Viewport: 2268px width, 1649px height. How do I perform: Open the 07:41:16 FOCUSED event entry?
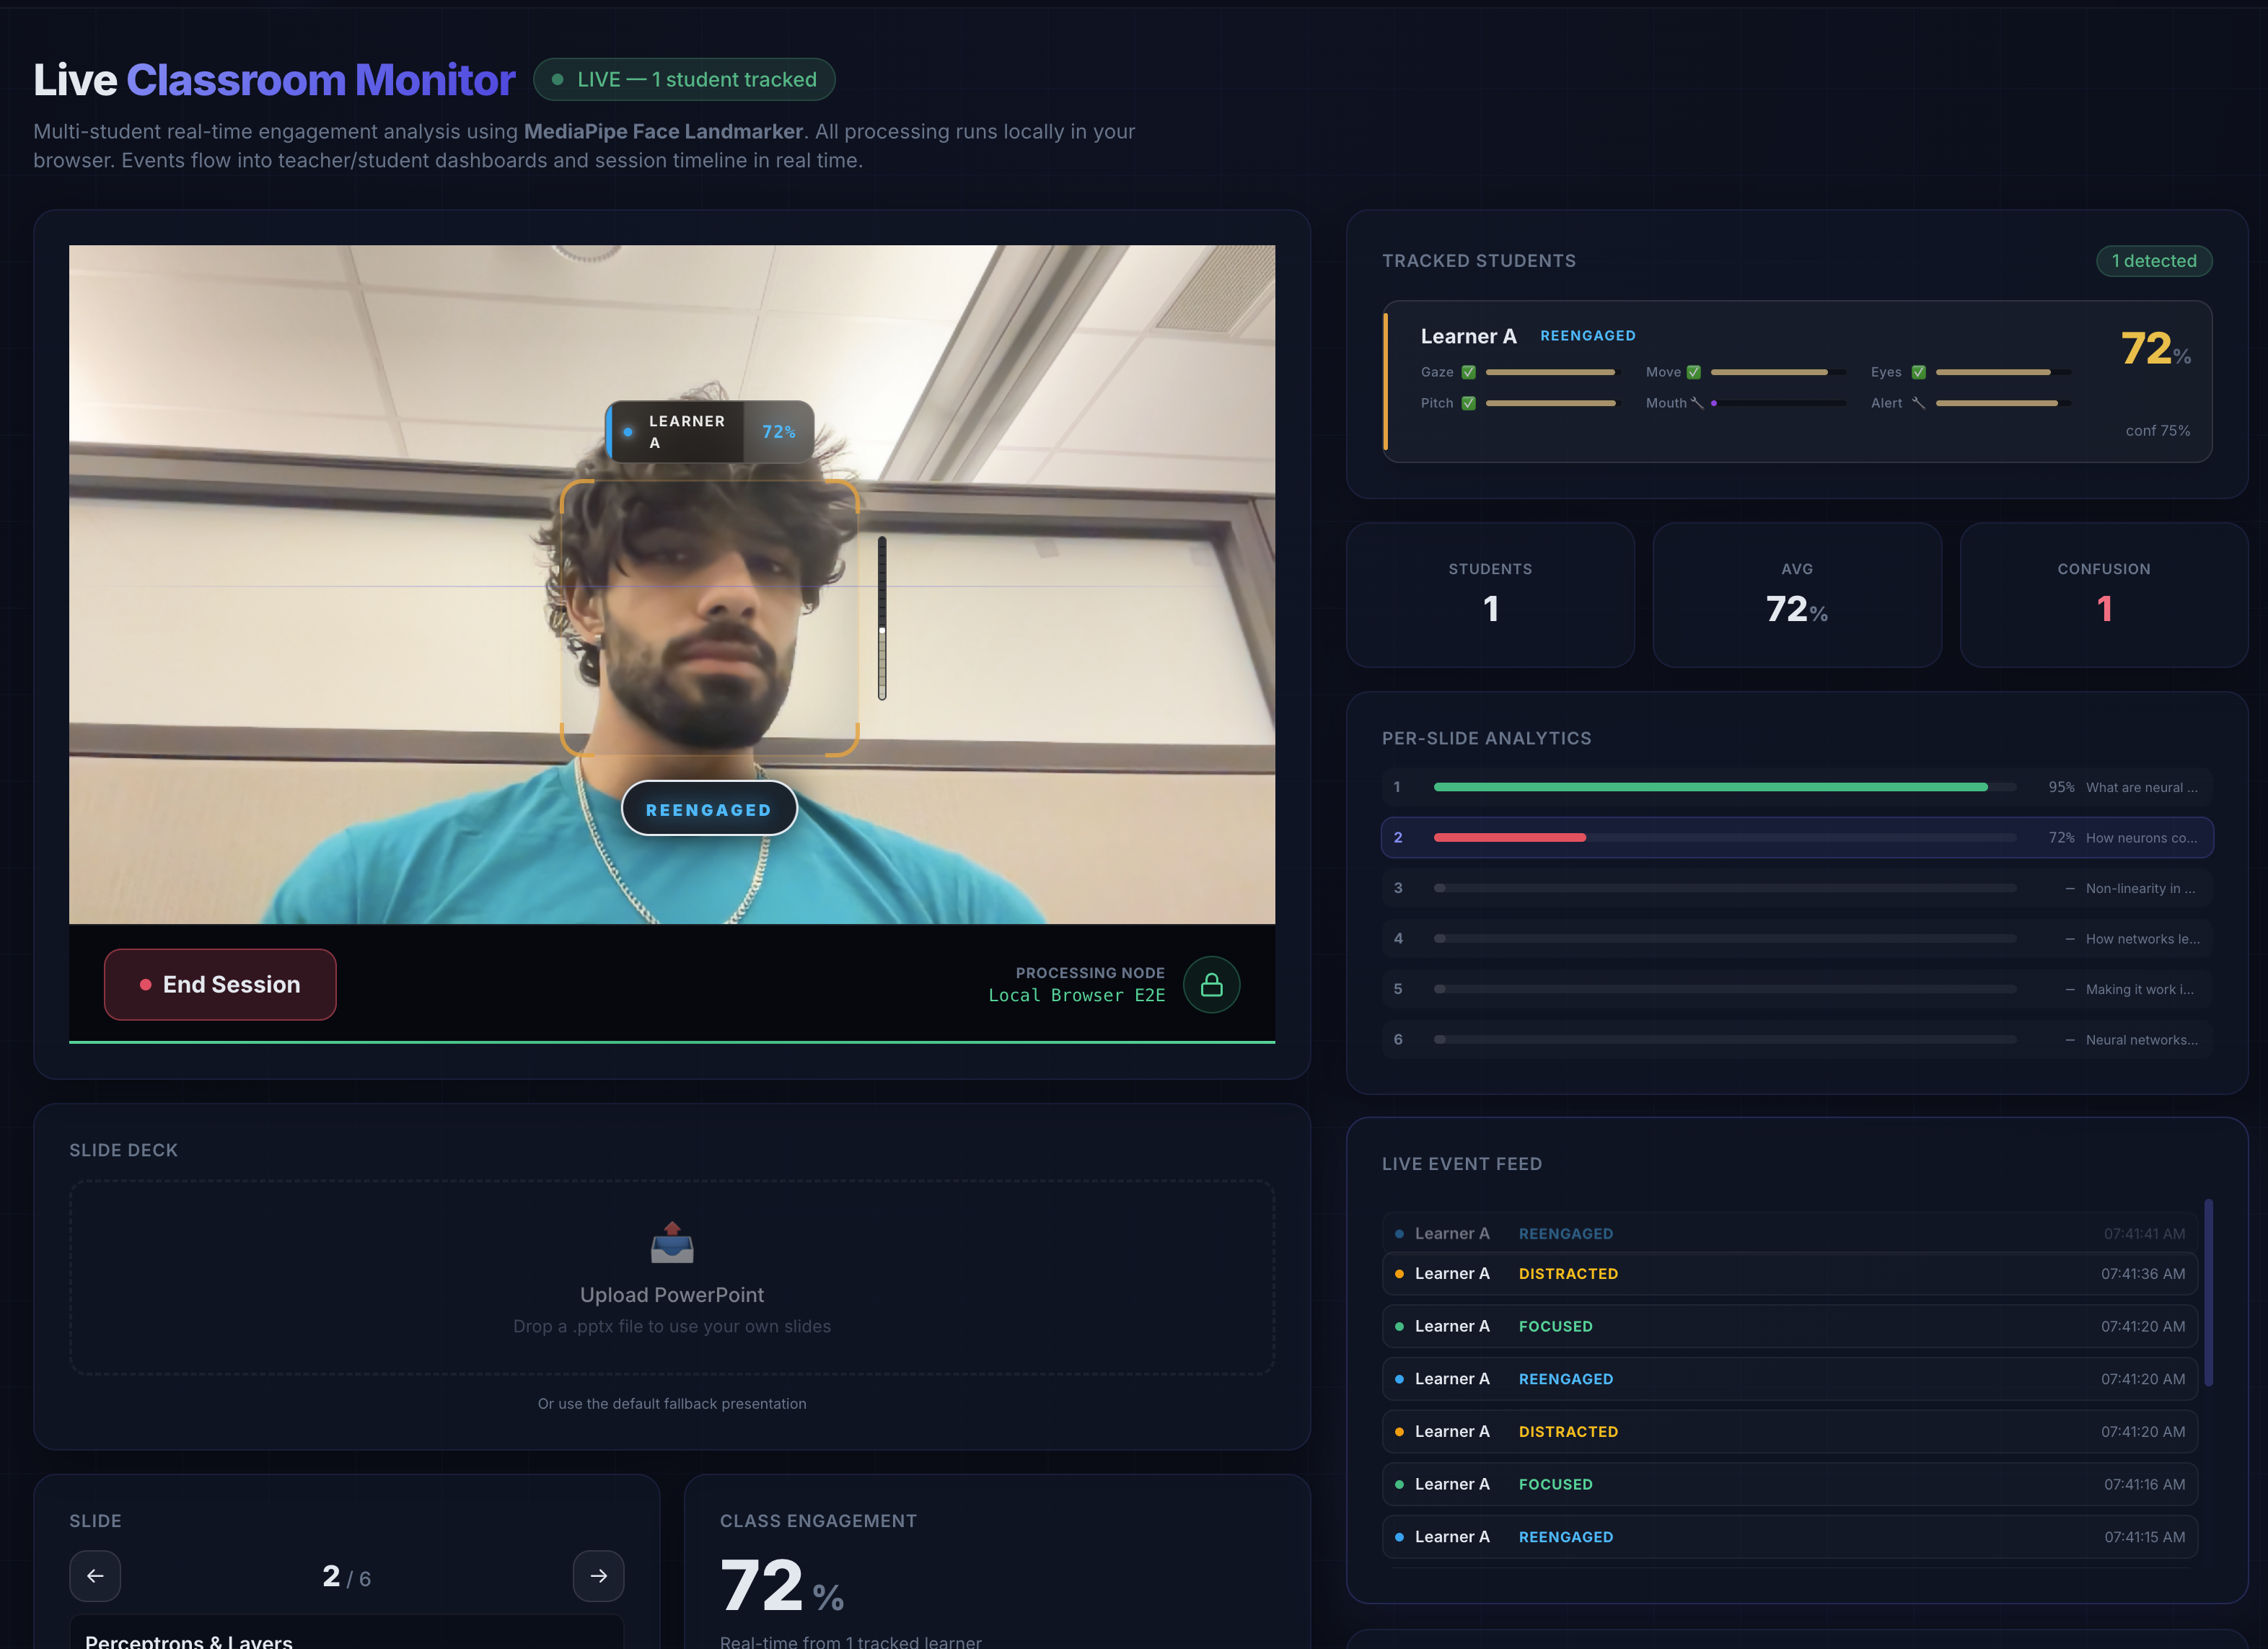(1789, 1484)
